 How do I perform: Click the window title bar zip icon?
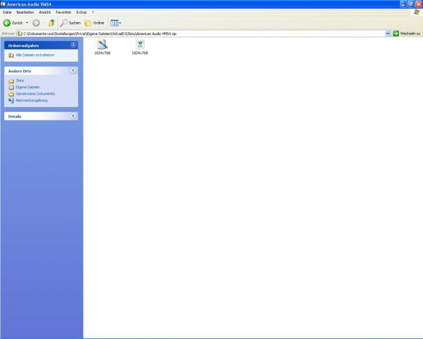pyautogui.click(x=3, y=4)
